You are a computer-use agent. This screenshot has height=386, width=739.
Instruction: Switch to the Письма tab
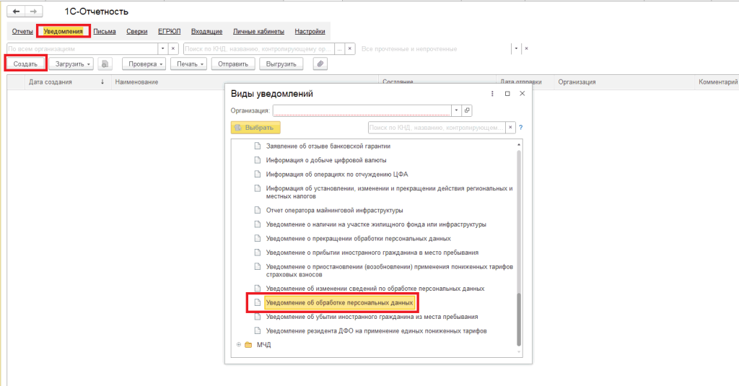point(105,32)
